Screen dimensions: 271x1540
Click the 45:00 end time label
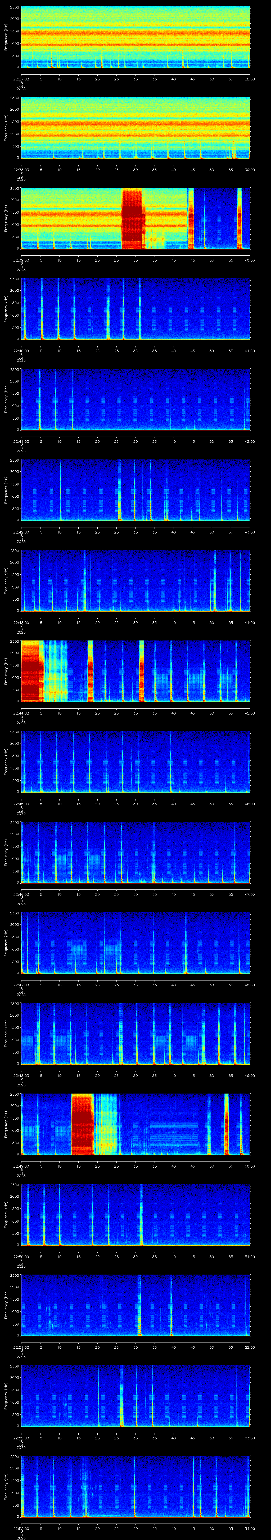point(250,713)
